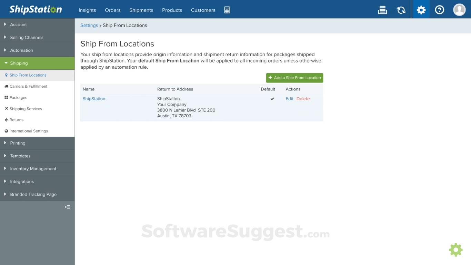Click the green gear widget at bottom right
471x265 pixels.
[455, 249]
